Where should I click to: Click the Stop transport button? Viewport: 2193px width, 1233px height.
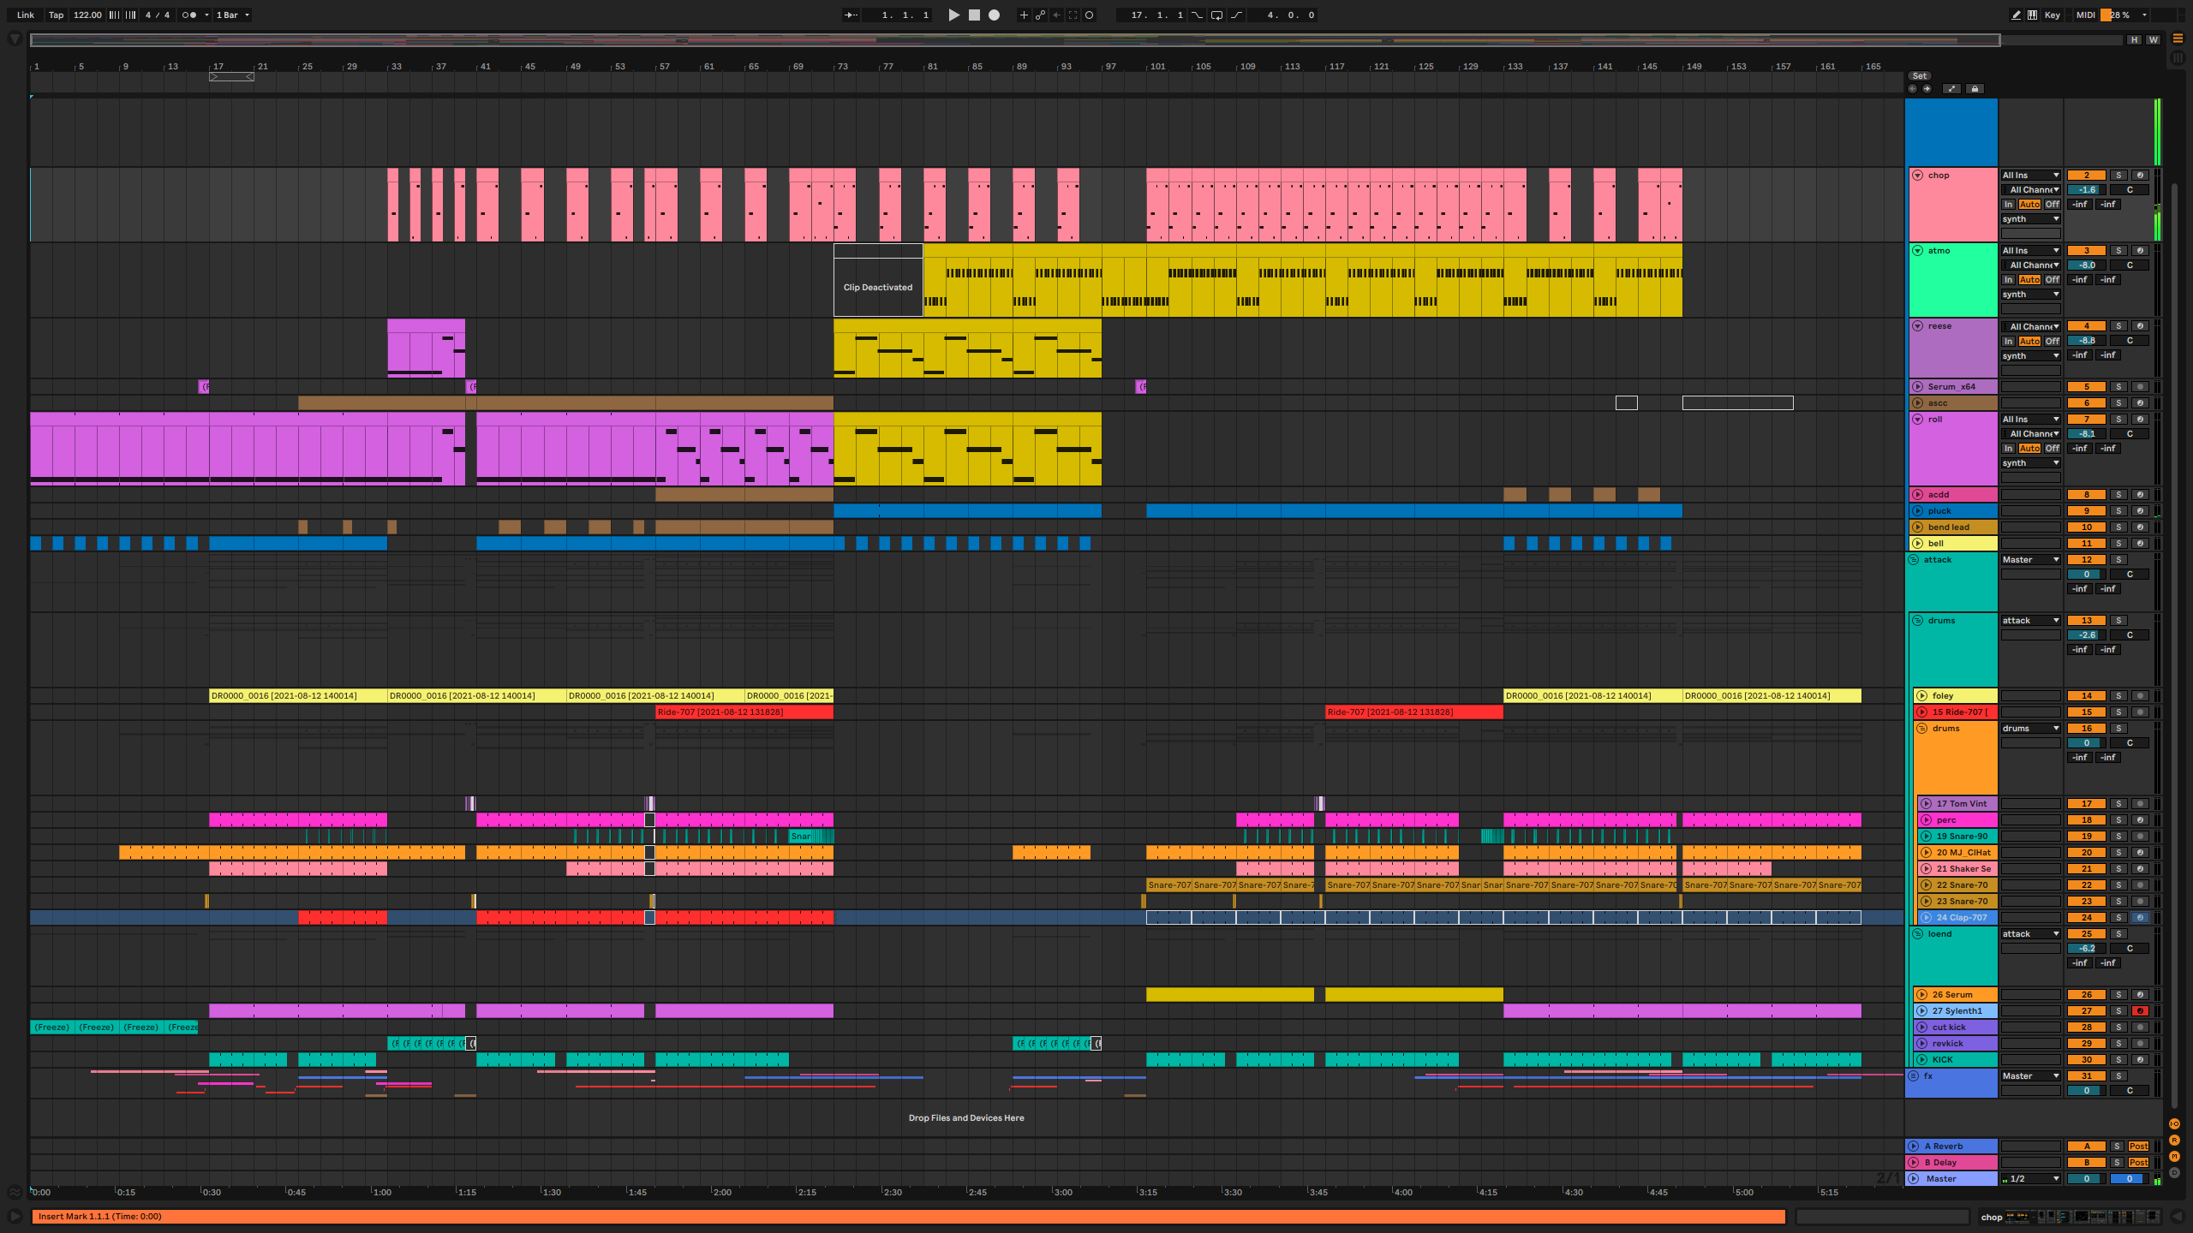pyautogui.click(x=974, y=15)
